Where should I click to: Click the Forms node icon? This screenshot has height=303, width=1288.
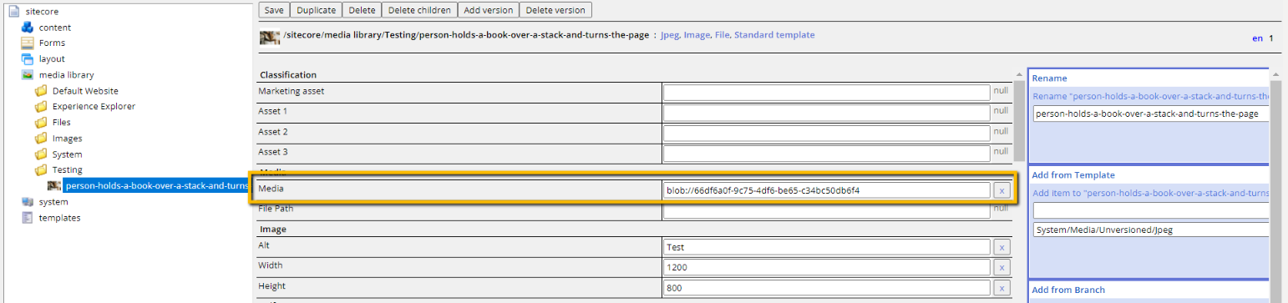point(27,43)
